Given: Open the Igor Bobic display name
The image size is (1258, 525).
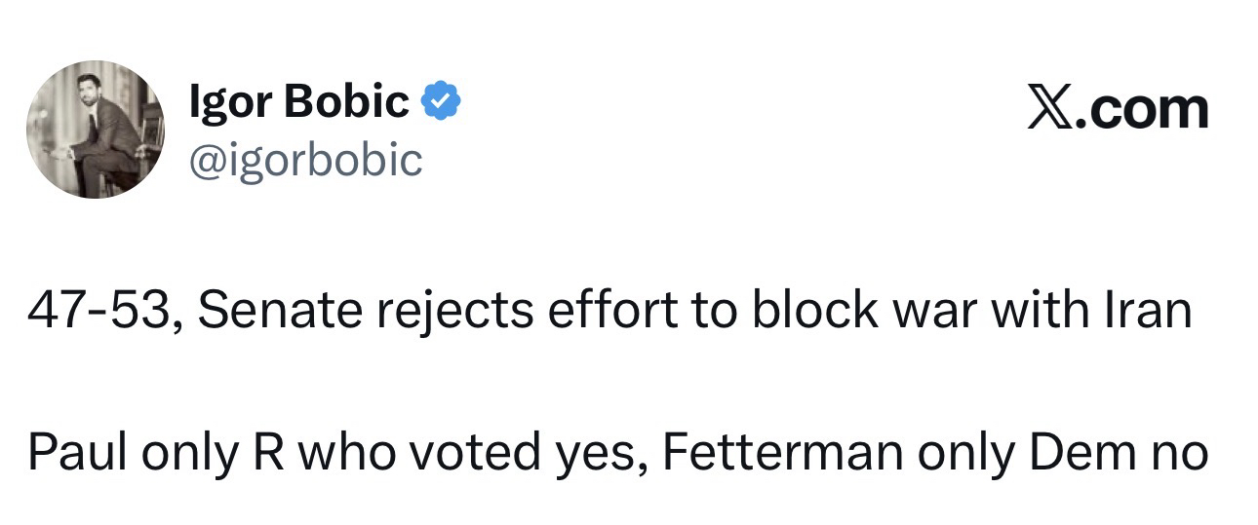Looking at the screenshot, I should pos(298,102).
